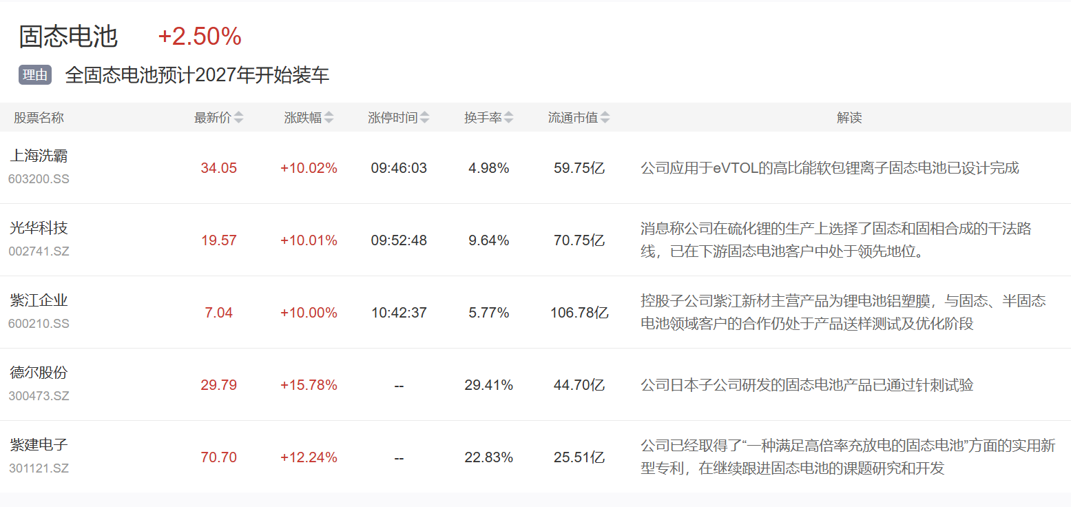Click reason text 全固态电池预计2027年开始装车
The height and width of the screenshot is (507, 1071).
click(197, 75)
